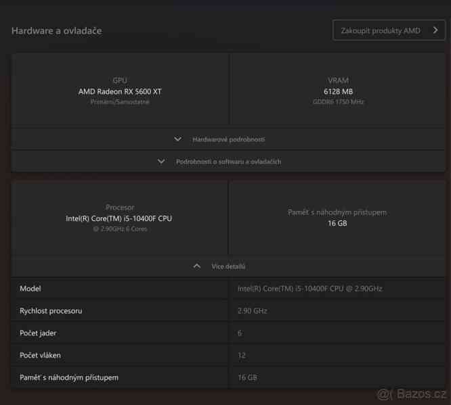Click the 2.90 GHz speed value
The image size is (451, 405).
pyautogui.click(x=253, y=311)
